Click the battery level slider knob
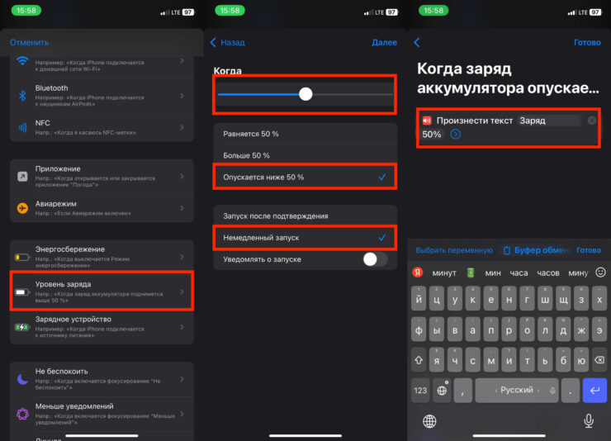Screen dimensions: 611x441 pyautogui.click(x=305, y=94)
